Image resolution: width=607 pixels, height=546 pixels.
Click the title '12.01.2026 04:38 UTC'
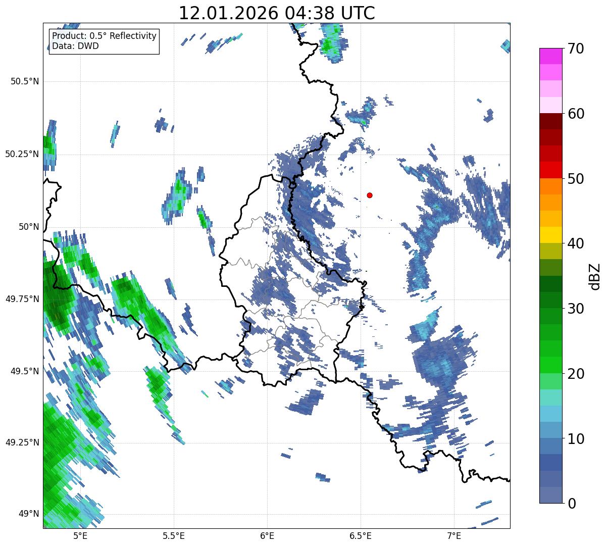tap(277, 13)
